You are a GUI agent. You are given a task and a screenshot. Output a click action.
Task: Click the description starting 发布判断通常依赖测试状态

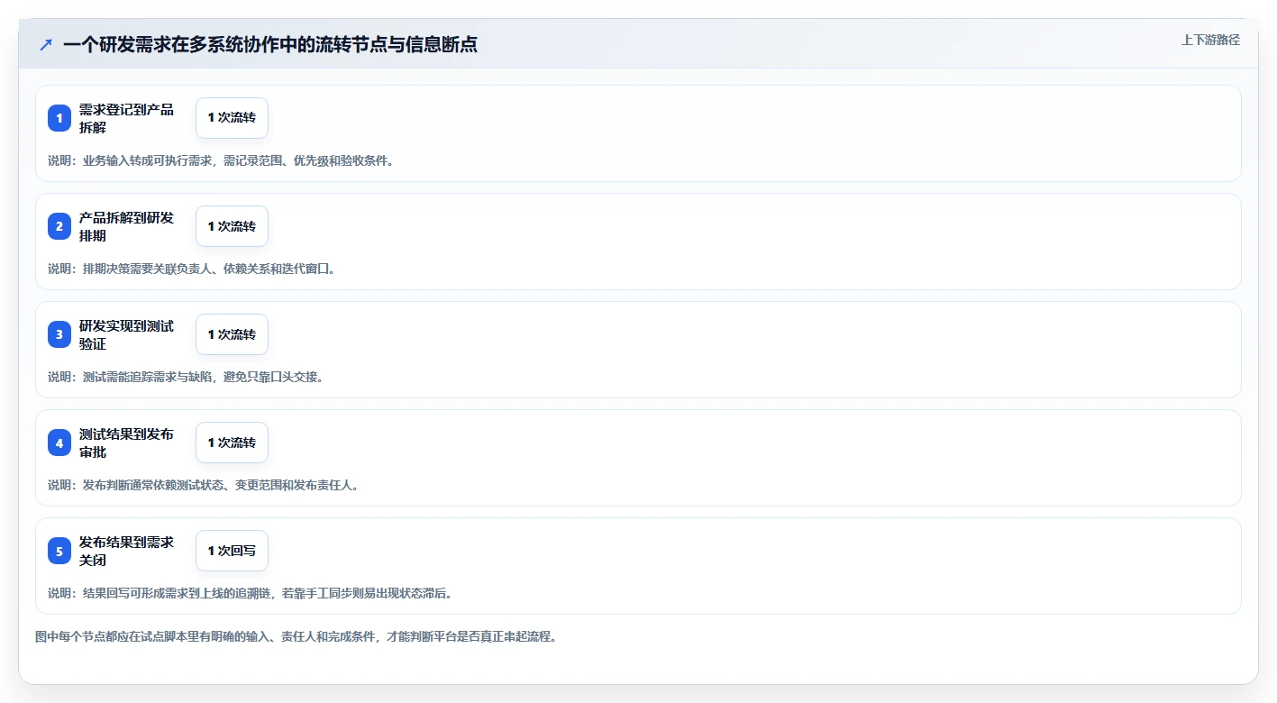coord(204,485)
